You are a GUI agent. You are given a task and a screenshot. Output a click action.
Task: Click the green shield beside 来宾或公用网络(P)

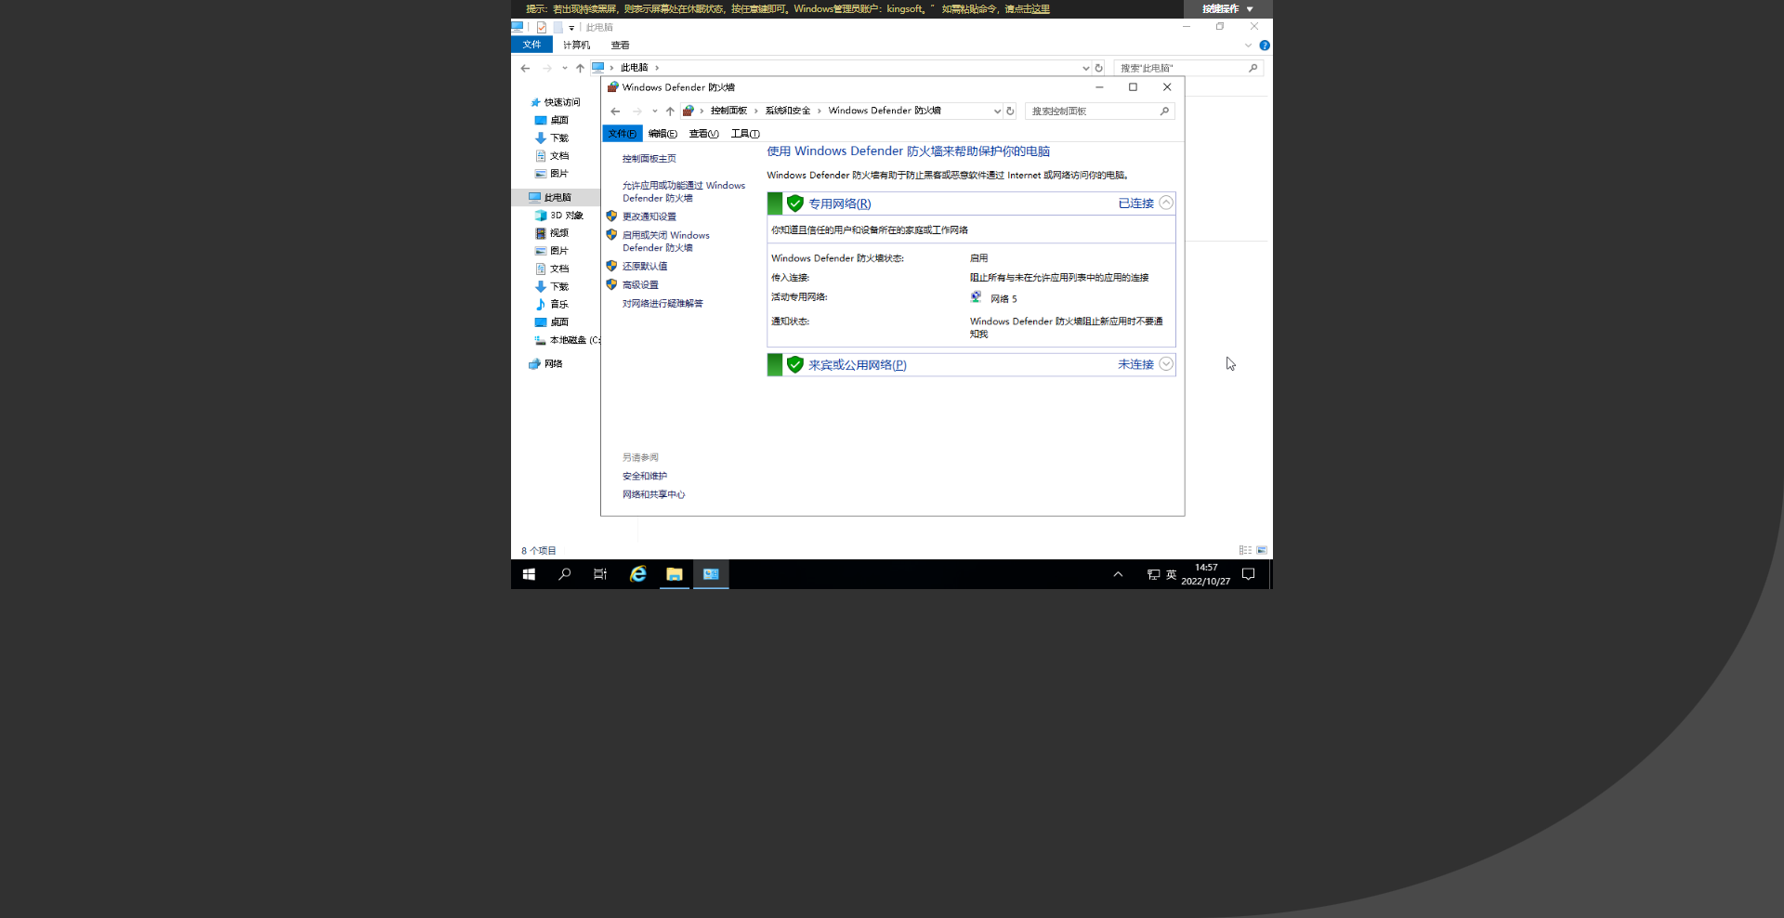[x=795, y=364]
